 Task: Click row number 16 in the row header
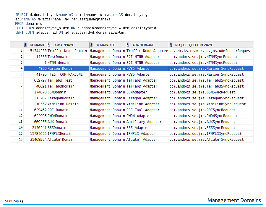(21, 140)
